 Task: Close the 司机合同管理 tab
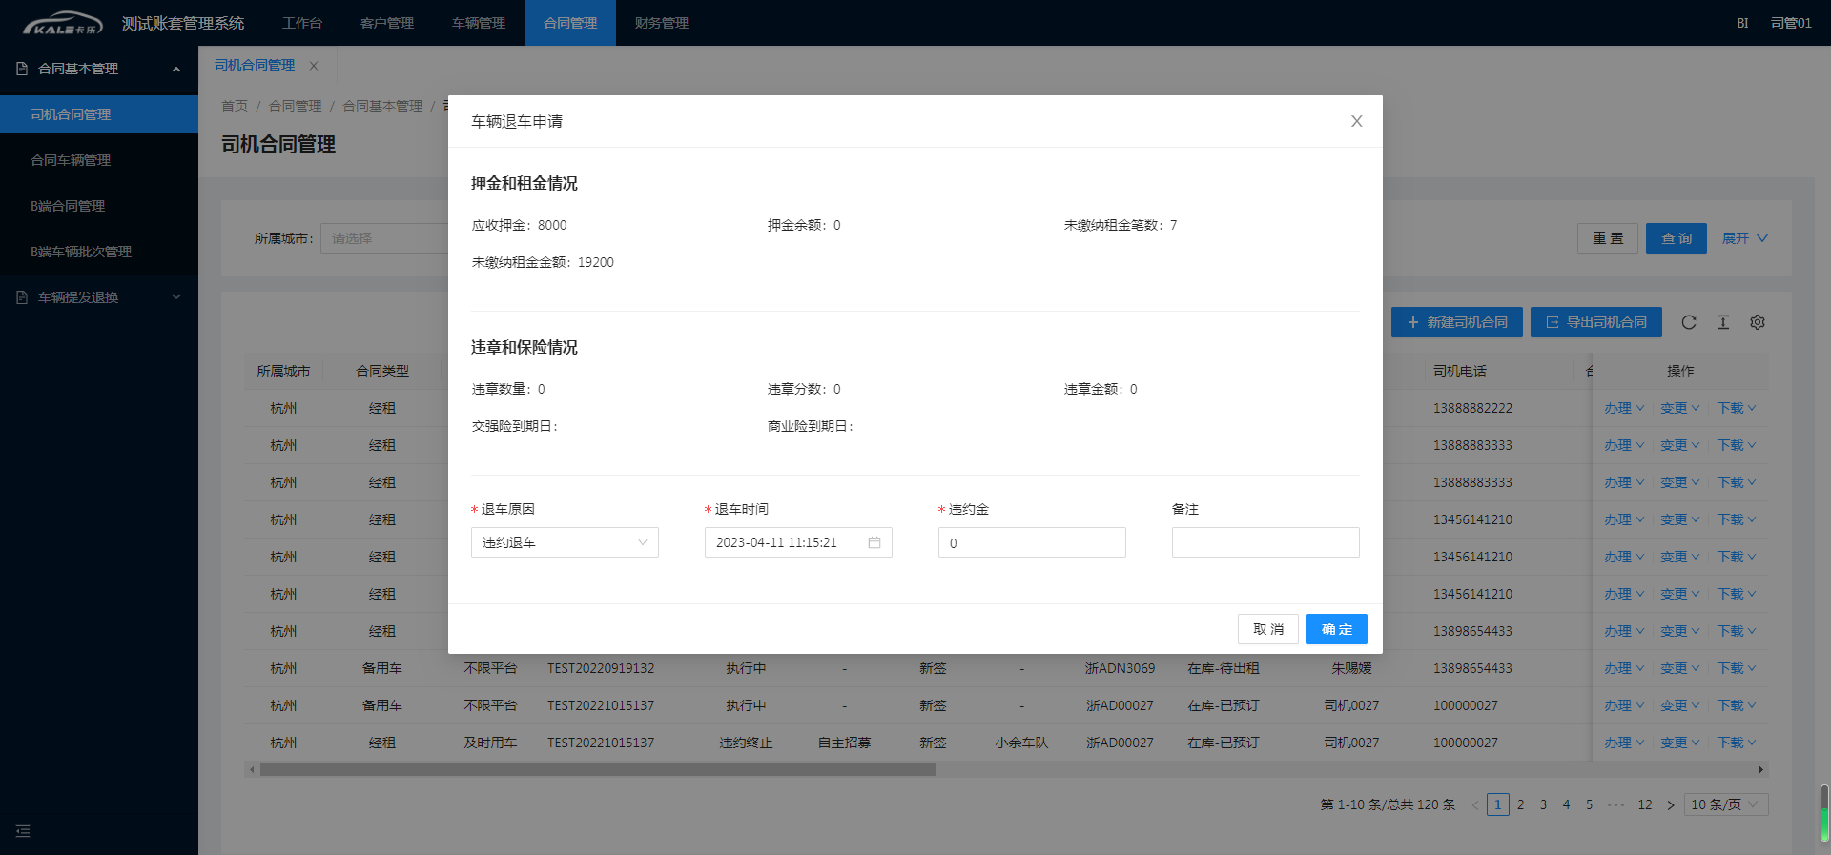pos(314,66)
